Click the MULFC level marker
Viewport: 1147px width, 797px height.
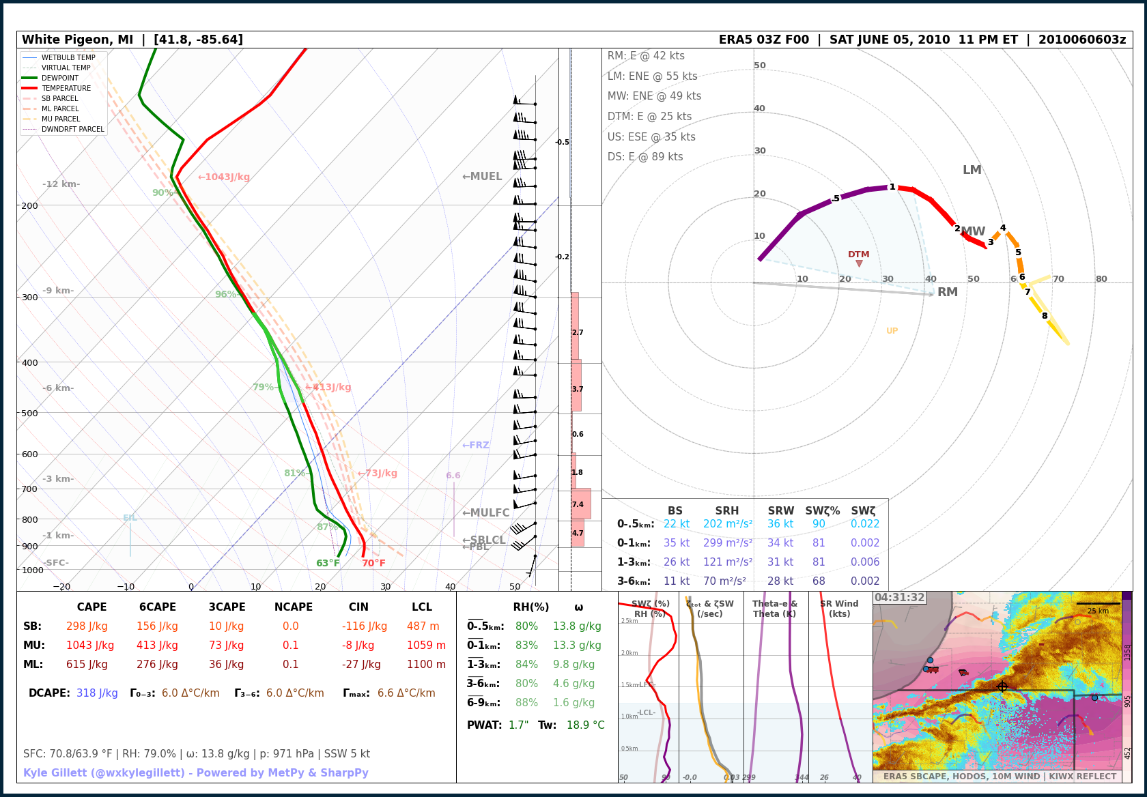(x=485, y=513)
